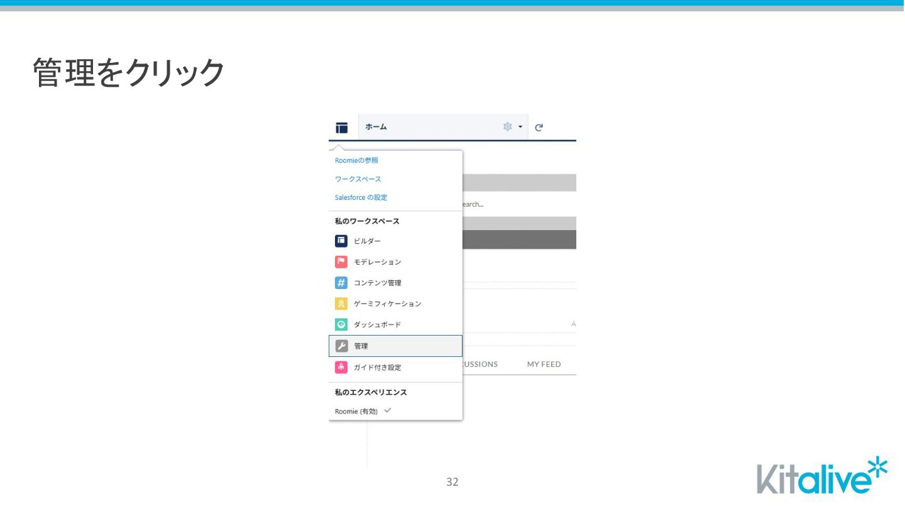Open the workspace menu icon beside ホーム
The height and width of the screenshot is (509, 905).
341,128
